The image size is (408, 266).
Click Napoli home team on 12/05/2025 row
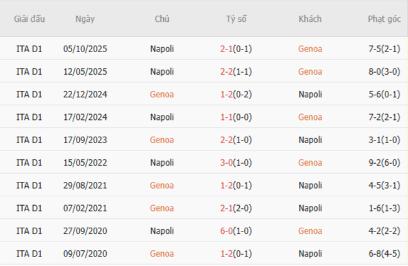coord(162,72)
